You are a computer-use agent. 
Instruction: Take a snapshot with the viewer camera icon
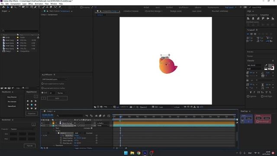point(131,107)
